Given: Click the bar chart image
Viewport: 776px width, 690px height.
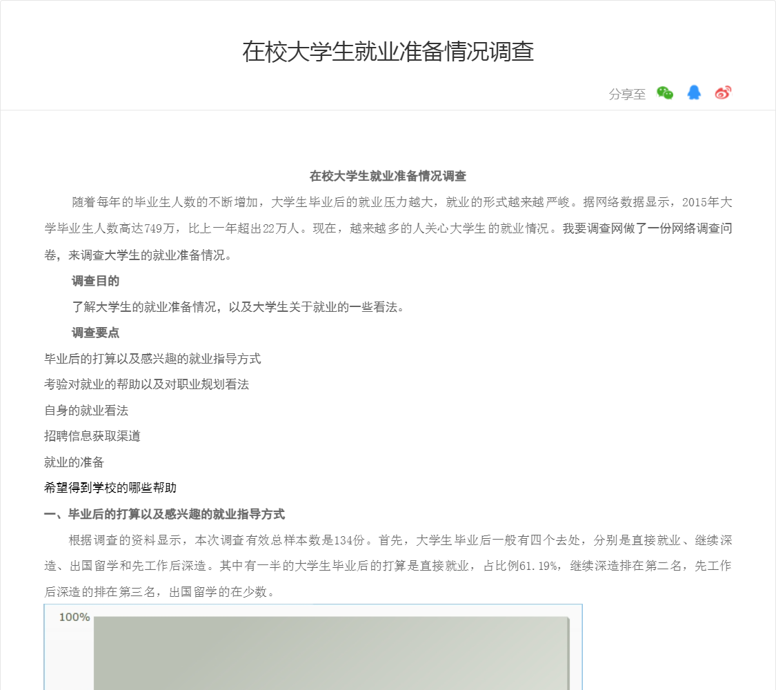Looking at the screenshot, I should coord(313,647).
